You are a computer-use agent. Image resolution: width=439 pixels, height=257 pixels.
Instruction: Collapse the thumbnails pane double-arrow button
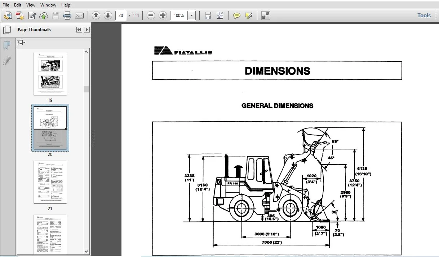click(79, 30)
